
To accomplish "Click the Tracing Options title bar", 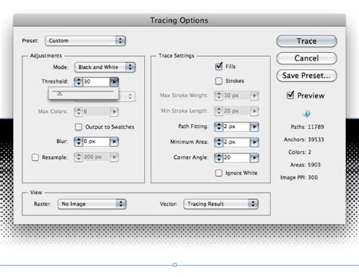I will coord(179,20).
